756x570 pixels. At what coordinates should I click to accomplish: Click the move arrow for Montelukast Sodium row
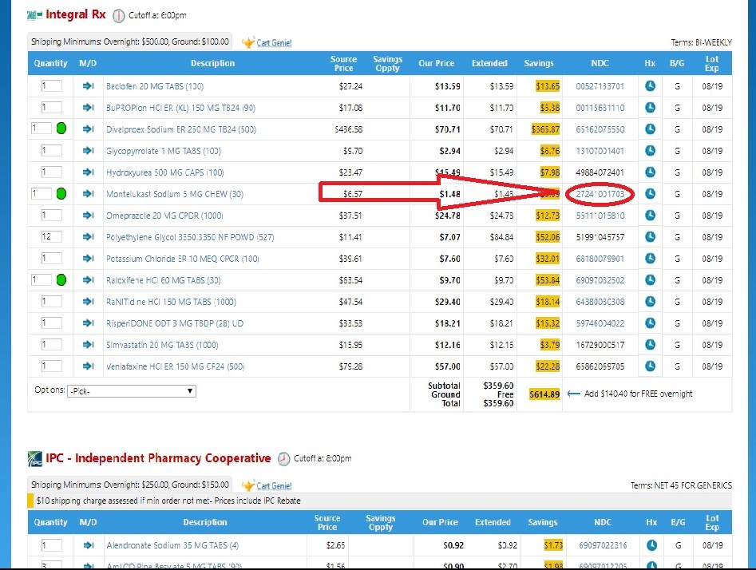(x=88, y=193)
